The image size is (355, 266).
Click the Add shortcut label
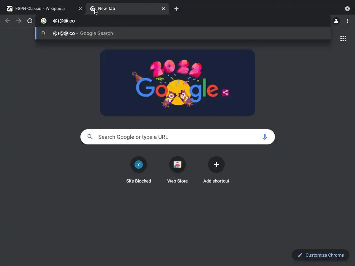[x=216, y=181]
